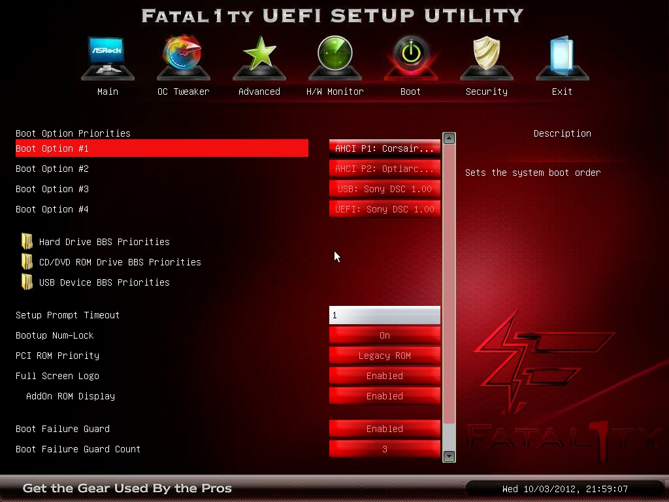669x502 pixels.
Task: Open CD/DVD ROM Drive BBS Priorities submenu
Action: point(120,261)
